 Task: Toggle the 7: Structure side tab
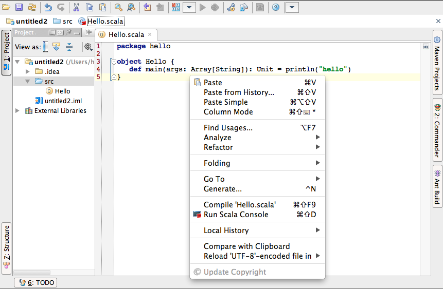pyautogui.click(x=7, y=248)
